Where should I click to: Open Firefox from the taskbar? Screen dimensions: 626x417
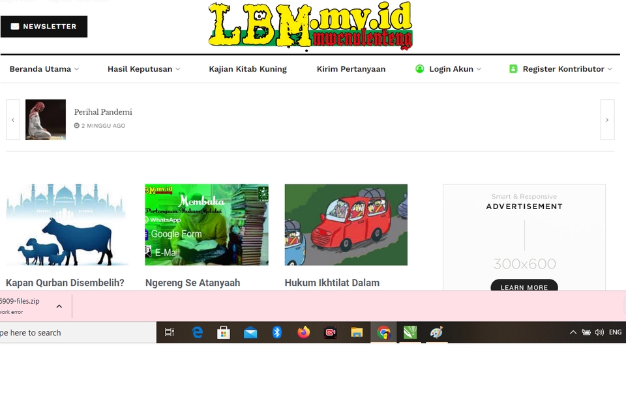click(x=303, y=332)
